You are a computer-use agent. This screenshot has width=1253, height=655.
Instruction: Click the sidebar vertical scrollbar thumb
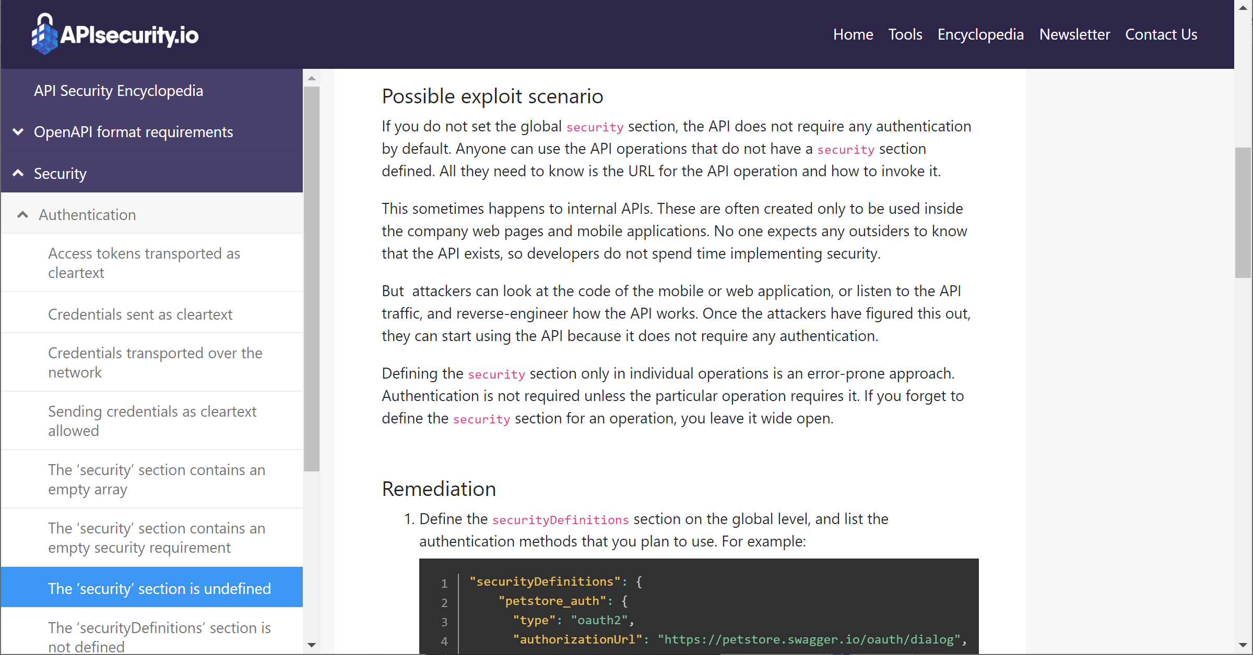[x=312, y=278]
